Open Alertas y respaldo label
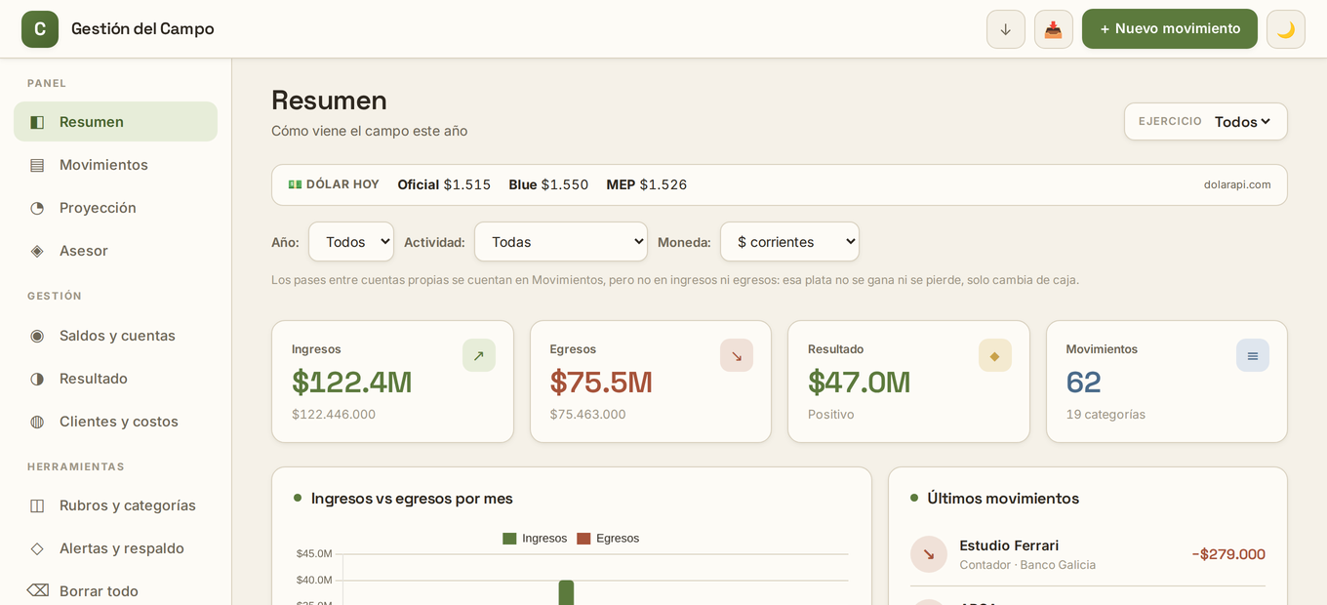1327x605 pixels. click(x=122, y=548)
